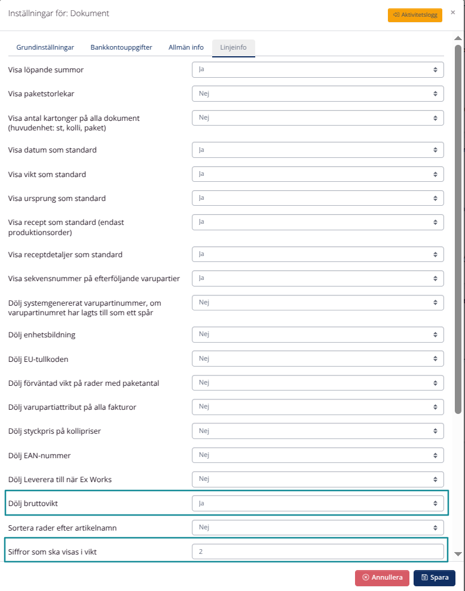Cancel with the Annullera button
The height and width of the screenshot is (591, 465).
coord(383,578)
